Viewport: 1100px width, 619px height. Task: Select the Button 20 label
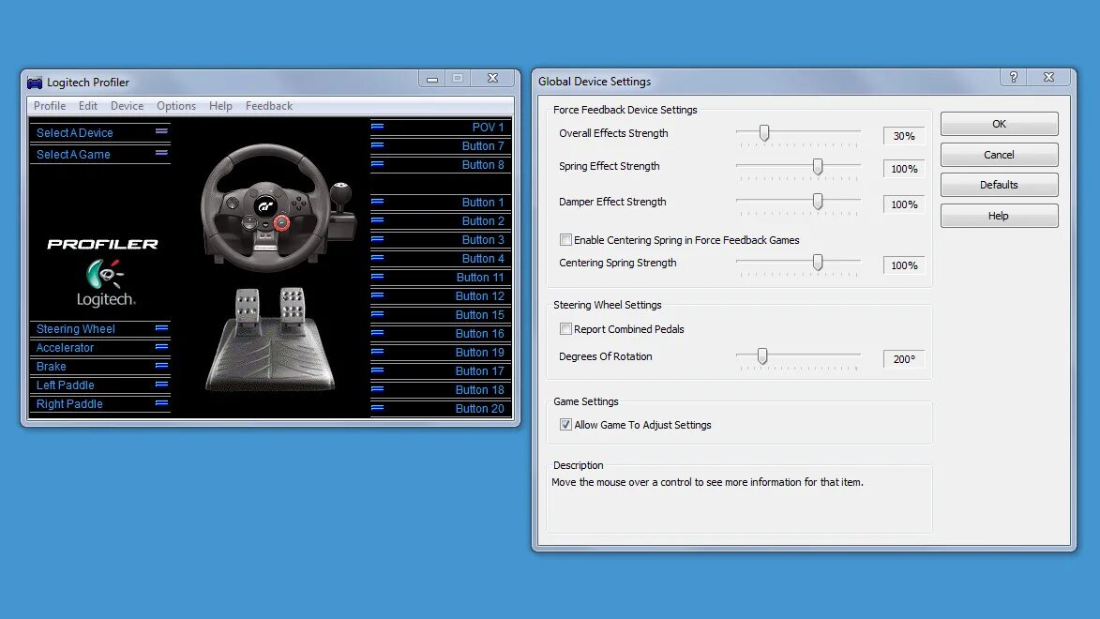pos(480,409)
